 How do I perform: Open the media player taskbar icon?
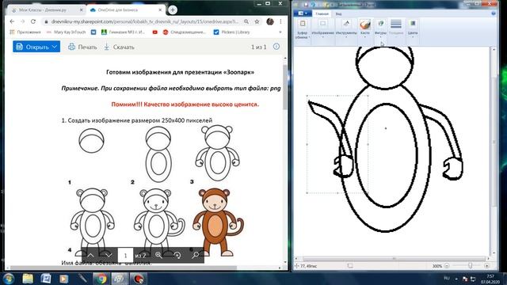point(63,279)
